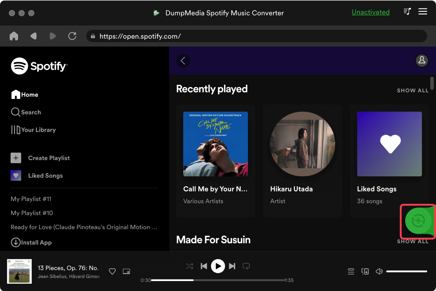Image resolution: width=436 pixels, height=291 pixels.
Task: Skip to next track
Action: click(232, 266)
